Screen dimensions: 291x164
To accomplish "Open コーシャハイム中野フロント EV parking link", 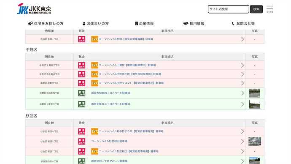I will pos(131,83).
